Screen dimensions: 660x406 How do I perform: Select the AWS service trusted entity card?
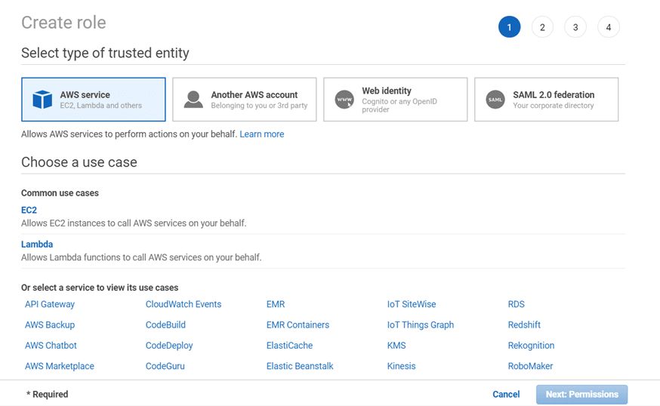tap(94, 100)
